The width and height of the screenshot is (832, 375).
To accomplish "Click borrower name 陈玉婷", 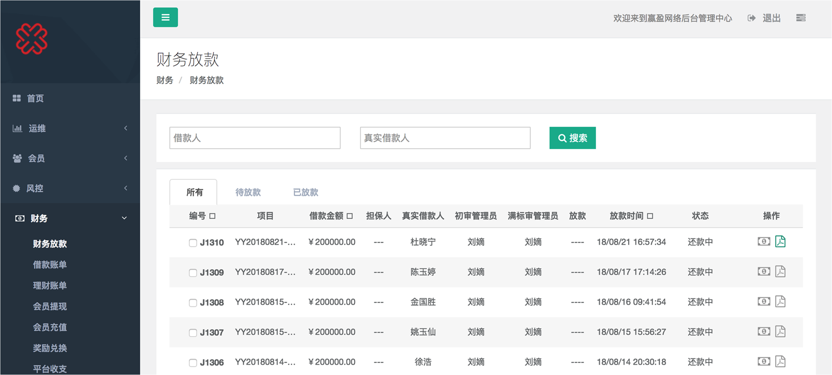I will click(x=423, y=272).
